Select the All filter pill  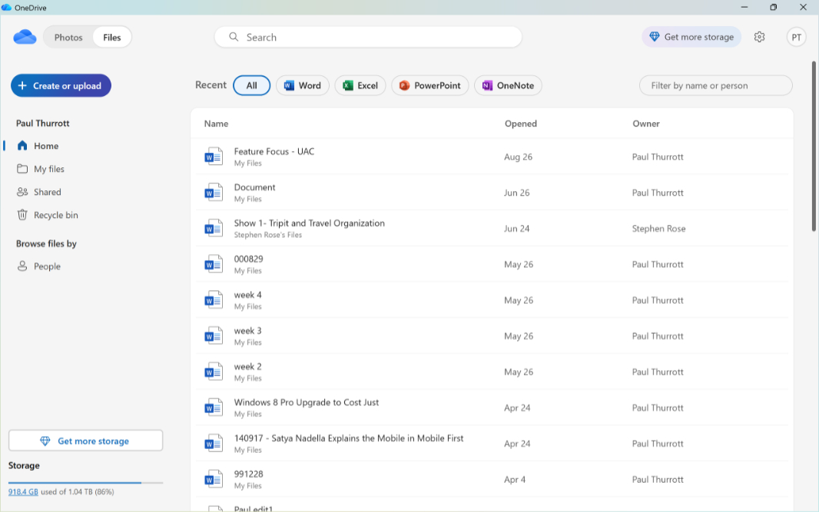tap(251, 85)
